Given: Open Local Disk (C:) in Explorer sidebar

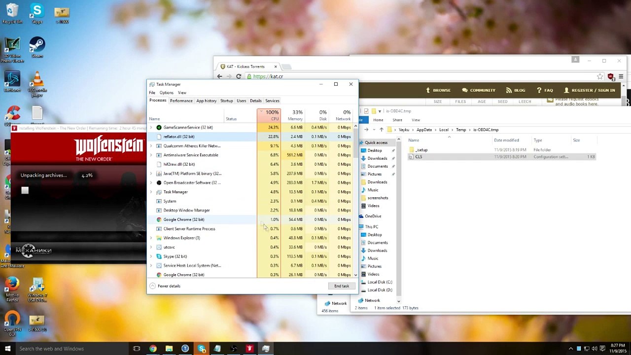Looking at the screenshot, I should coord(380,282).
